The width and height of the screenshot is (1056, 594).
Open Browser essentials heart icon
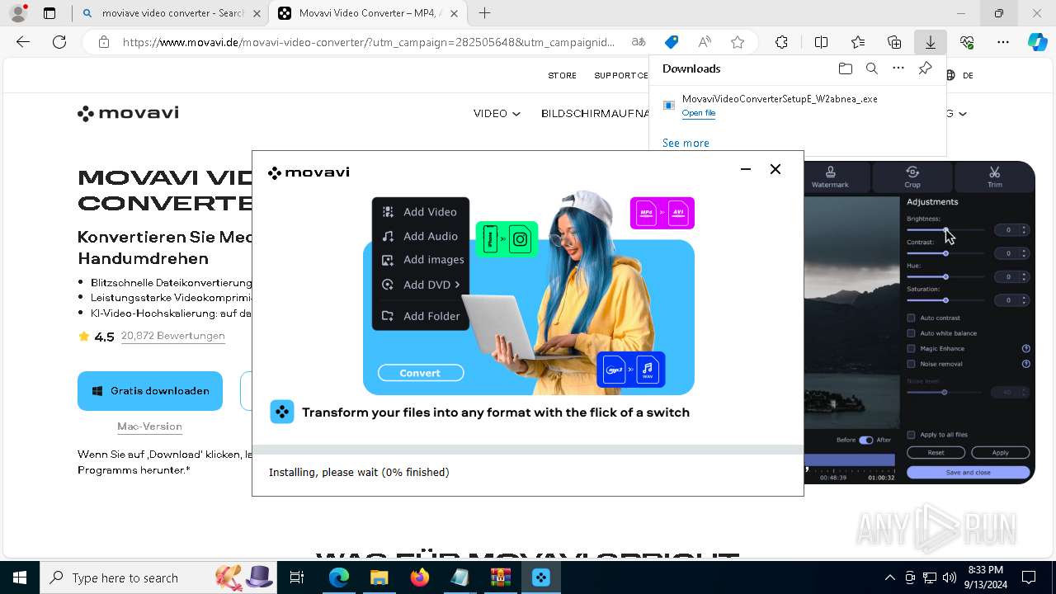coord(967,42)
